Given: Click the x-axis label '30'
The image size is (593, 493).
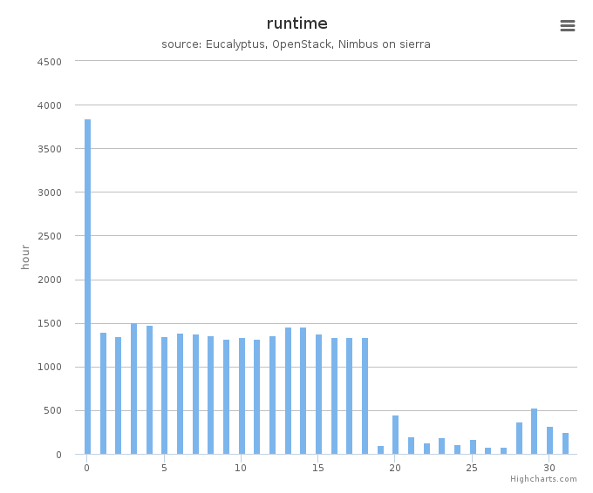Looking at the screenshot, I should (549, 468).
